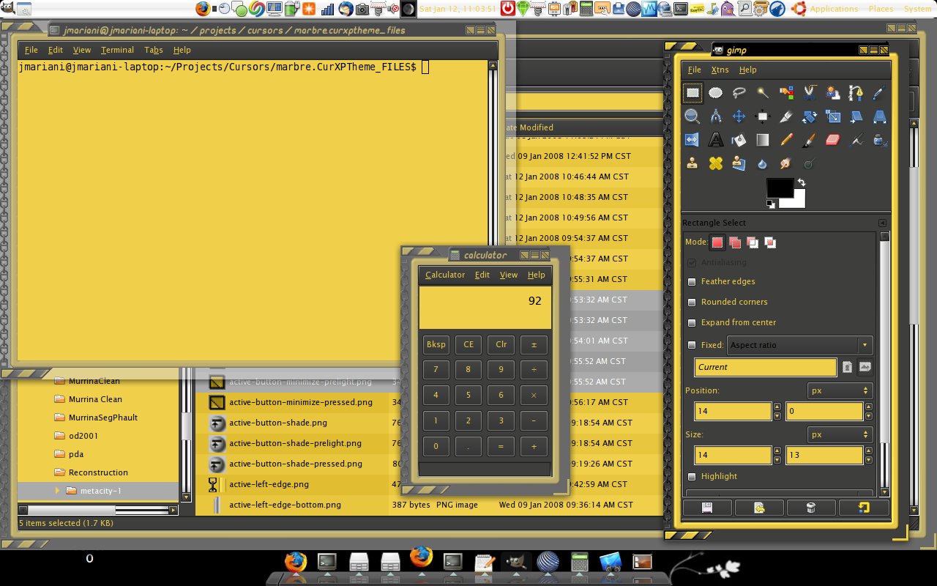937x586 pixels.
Task: Select the Eraser tool
Action: (x=833, y=139)
